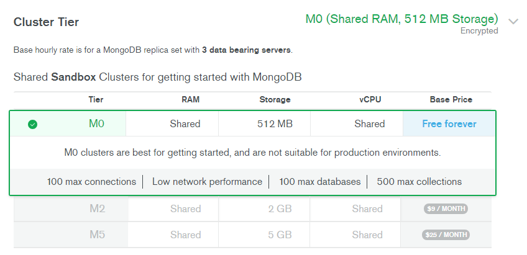Click the Low network performance label
Screen dimensions: 527x255
click(207, 182)
